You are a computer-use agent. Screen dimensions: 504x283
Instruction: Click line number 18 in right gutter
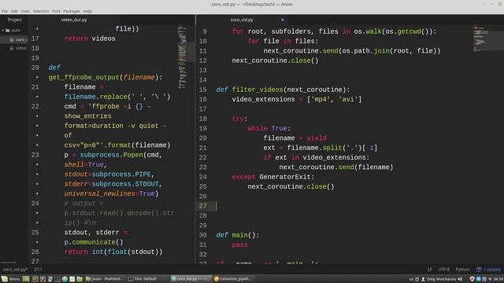tap(203, 119)
